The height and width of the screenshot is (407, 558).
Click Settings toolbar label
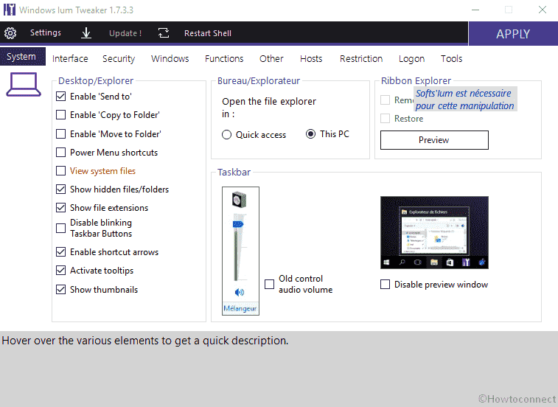pyautogui.click(x=46, y=32)
